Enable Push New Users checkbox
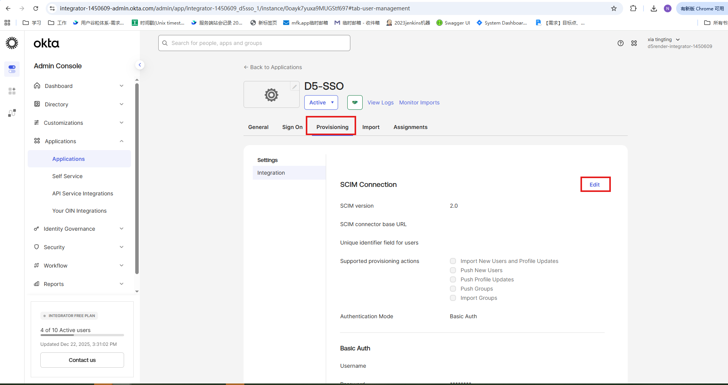The width and height of the screenshot is (728, 385). (x=453, y=270)
